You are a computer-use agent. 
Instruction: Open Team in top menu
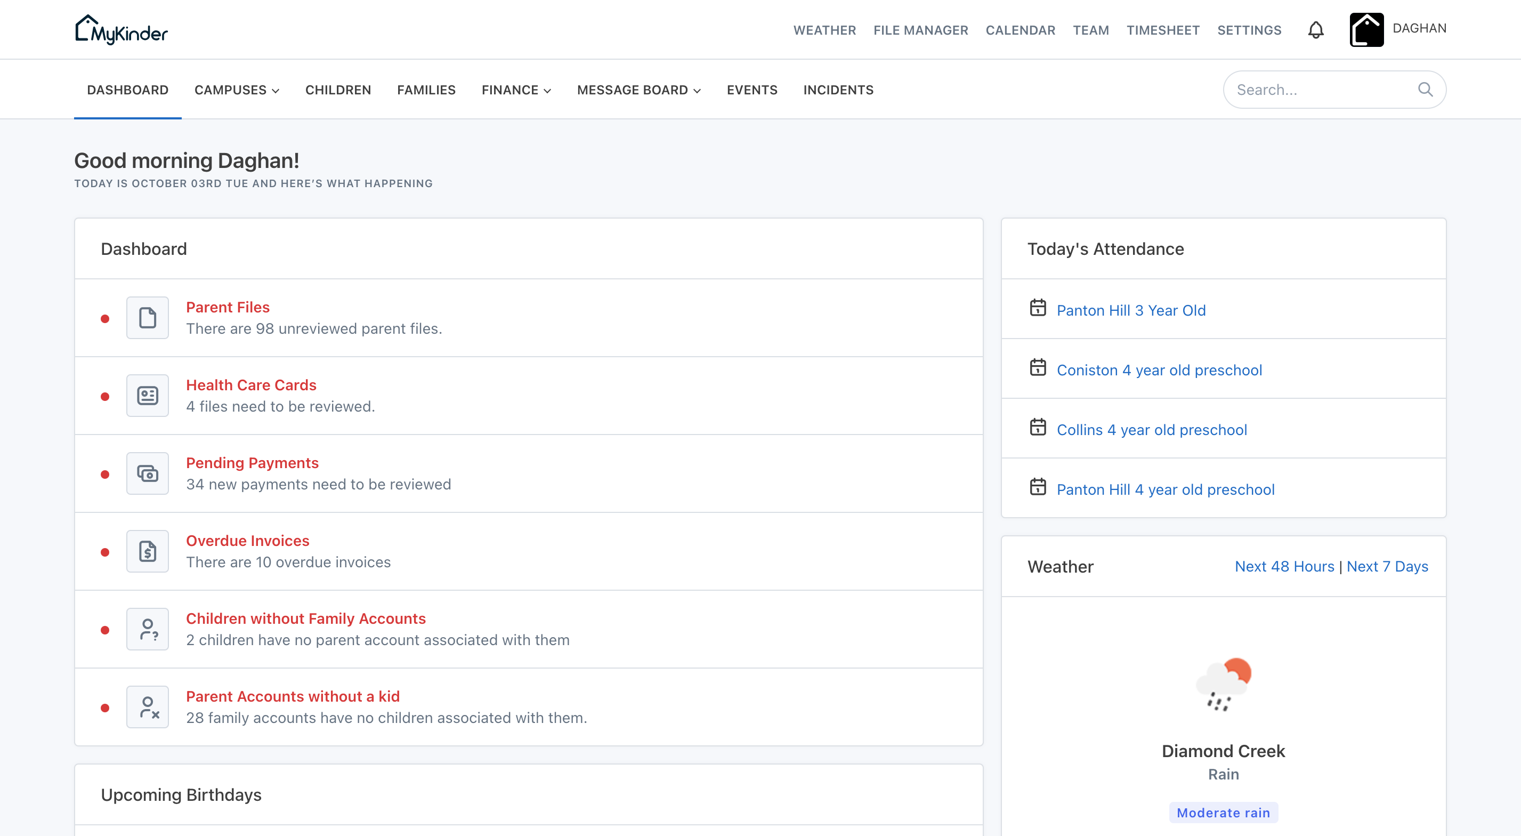tap(1090, 30)
